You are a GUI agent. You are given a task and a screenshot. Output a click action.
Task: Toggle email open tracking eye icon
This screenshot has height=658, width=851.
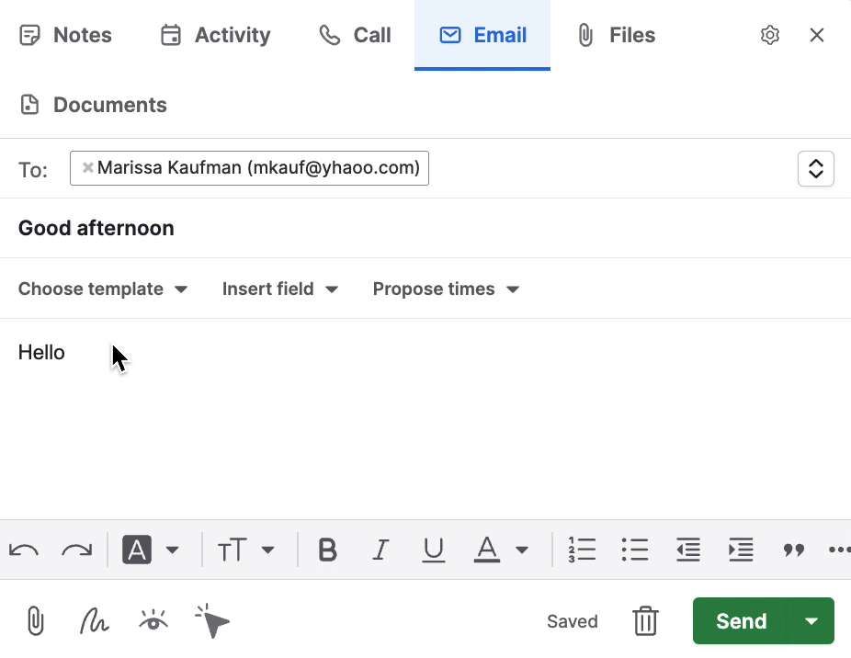(153, 621)
